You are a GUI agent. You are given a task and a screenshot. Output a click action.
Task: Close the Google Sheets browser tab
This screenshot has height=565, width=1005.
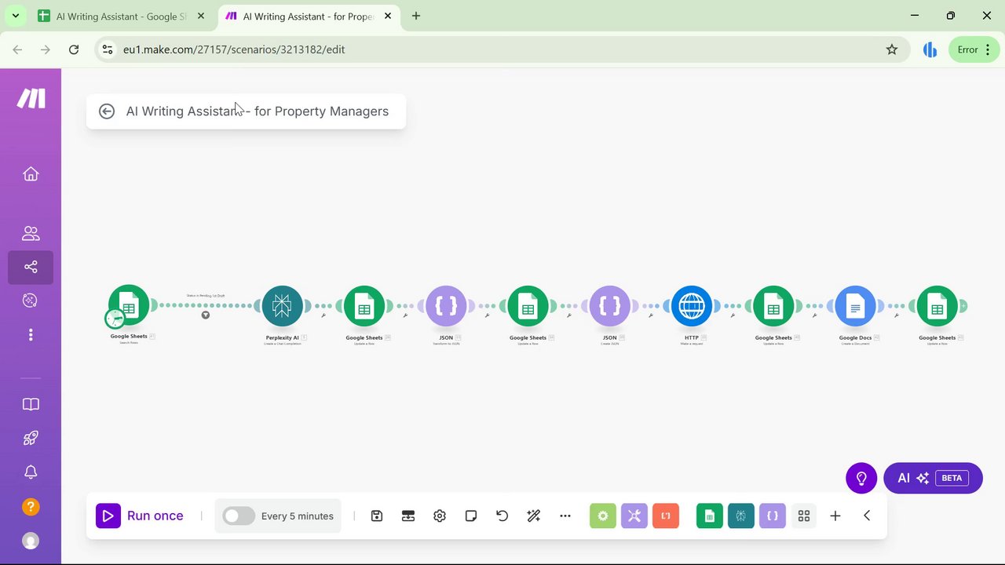tap(200, 16)
